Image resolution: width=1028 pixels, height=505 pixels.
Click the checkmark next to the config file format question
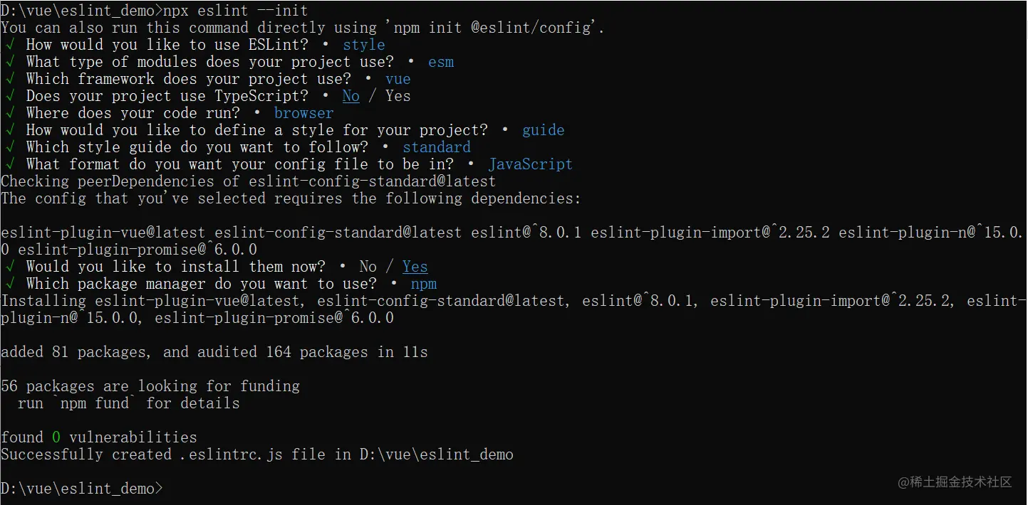9,164
